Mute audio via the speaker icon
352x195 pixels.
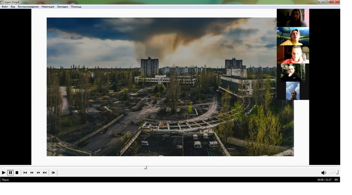pyautogui.click(x=323, y=173)
